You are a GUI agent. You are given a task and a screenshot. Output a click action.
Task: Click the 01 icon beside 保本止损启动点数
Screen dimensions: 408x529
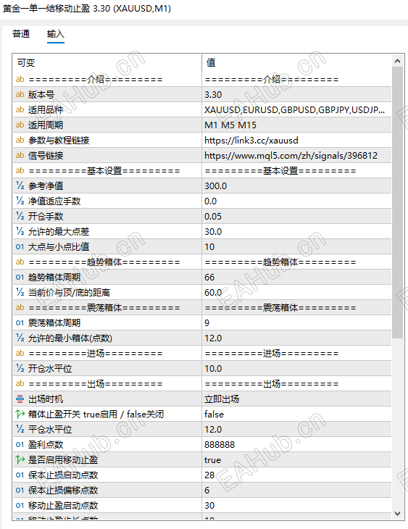tap(20, 475)
